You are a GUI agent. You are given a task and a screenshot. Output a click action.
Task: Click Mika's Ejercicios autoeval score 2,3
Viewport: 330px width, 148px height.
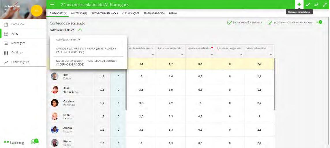click(171, 116)
